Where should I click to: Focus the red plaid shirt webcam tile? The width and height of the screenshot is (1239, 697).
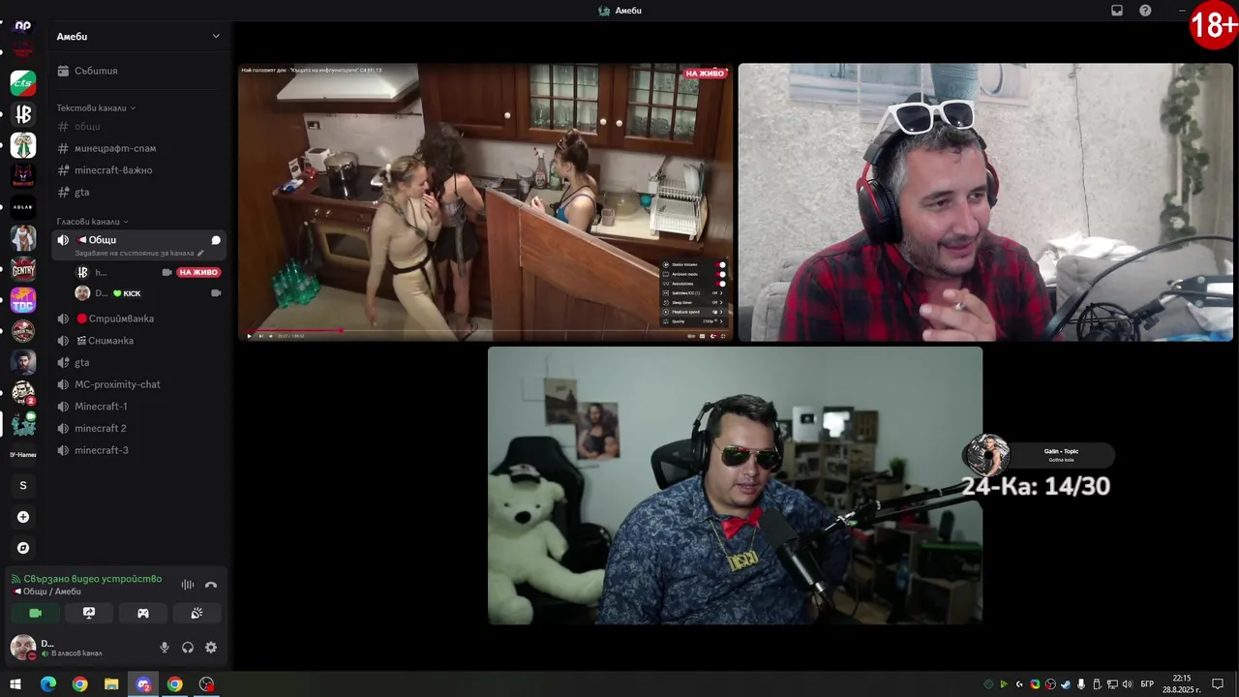tap(985, 202)
